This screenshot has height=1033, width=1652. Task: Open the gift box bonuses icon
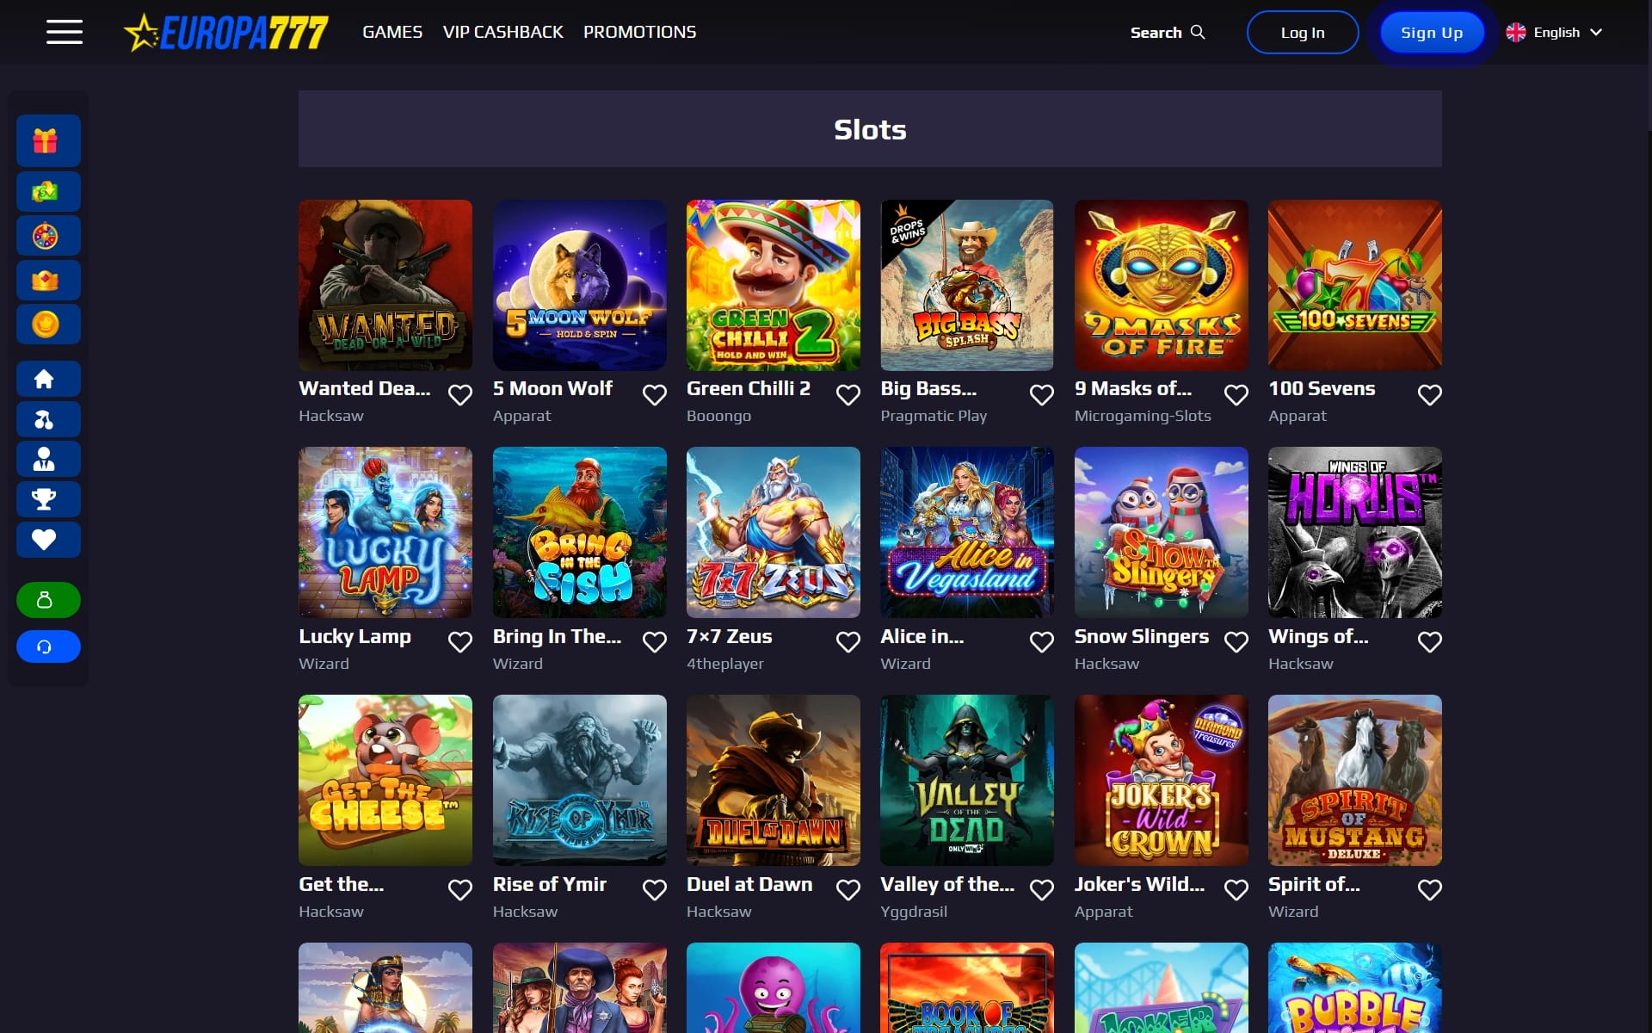pyautogui.click(x=48, y=140)
